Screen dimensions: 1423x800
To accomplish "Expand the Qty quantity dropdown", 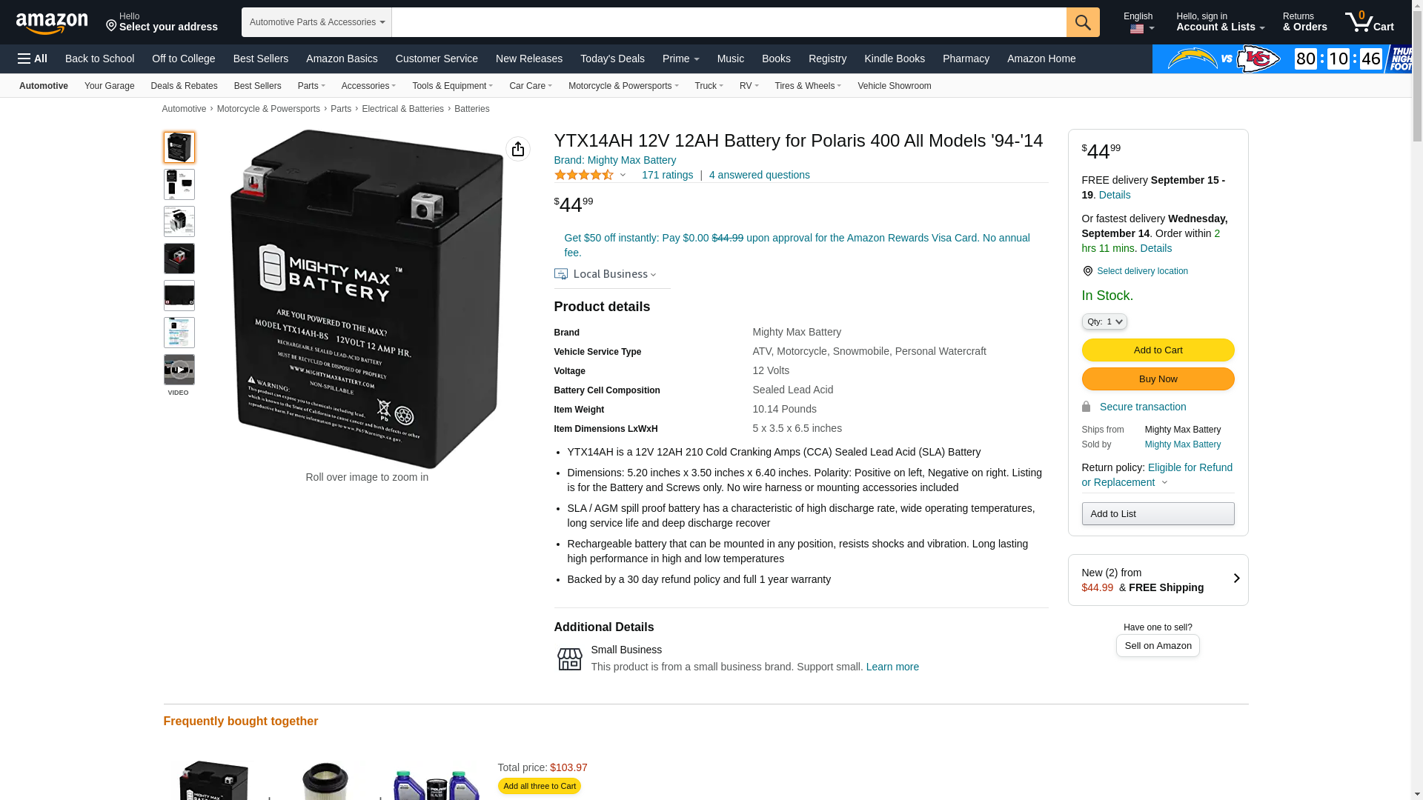I will point(1104,321).
